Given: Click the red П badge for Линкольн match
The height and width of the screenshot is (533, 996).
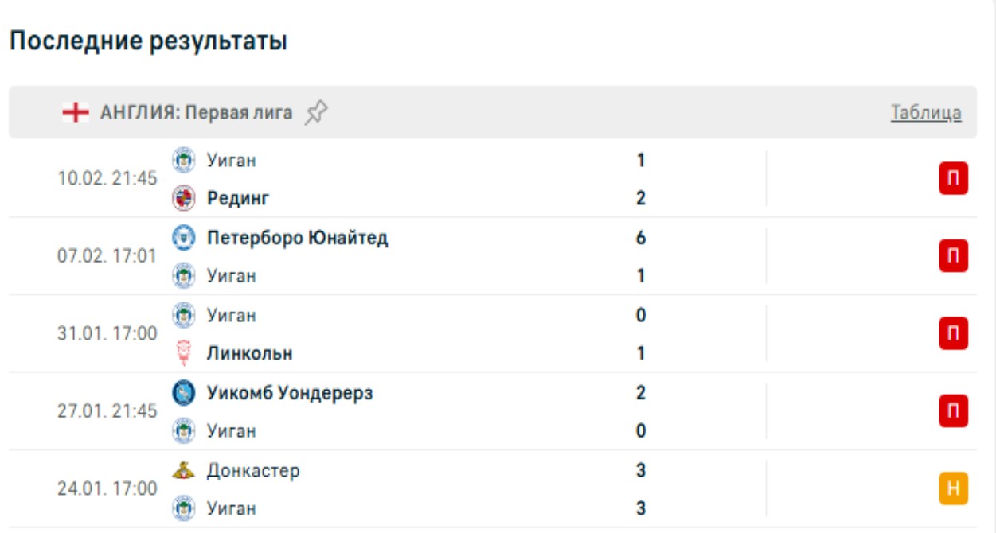Looking at the screenshot, I should click(x=953, y=333).
